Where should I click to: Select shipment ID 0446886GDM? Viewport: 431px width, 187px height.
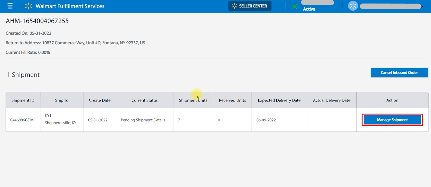click(x=22, y=120)
